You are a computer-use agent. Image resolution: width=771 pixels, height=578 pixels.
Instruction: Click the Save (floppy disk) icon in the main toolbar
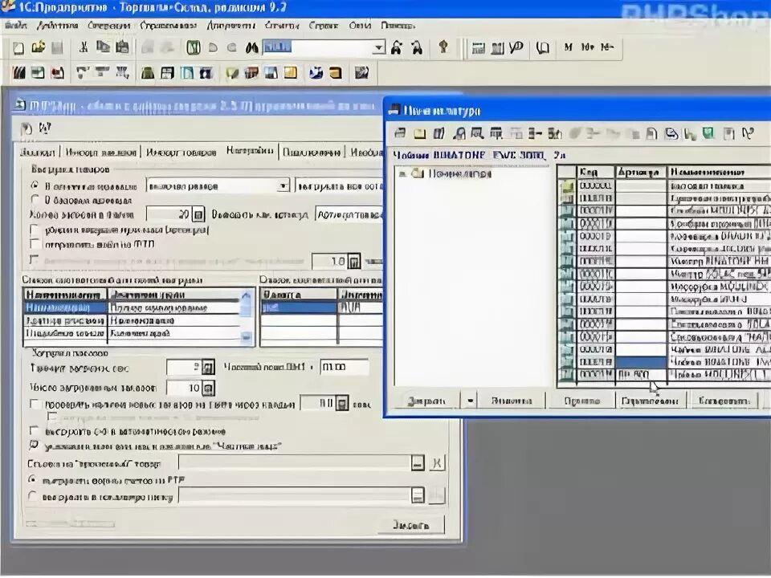[x=57, y=47]
